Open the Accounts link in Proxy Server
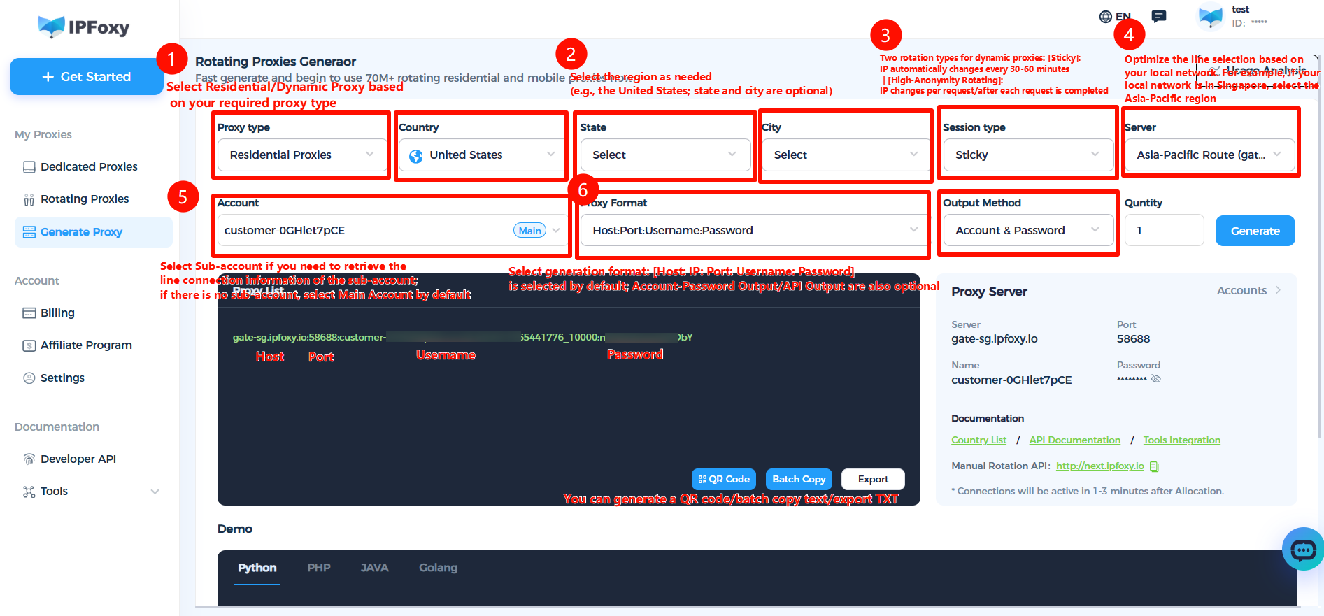This screenshot has width=1324, height=616. pos(1248,291)
